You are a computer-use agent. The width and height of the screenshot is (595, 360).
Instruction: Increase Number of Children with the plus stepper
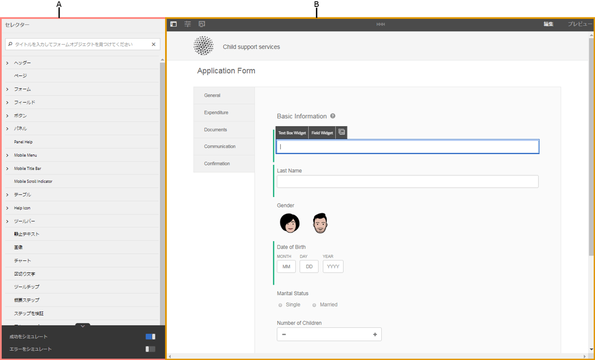tap(375, 334)
